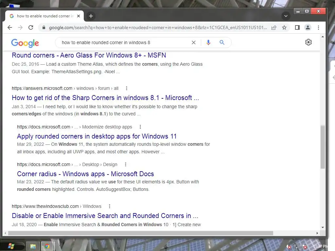Image resolution: width=335 pixels, height=251 pixels.
Task: Click the muted volume tray icon
Action: [289, 246]
